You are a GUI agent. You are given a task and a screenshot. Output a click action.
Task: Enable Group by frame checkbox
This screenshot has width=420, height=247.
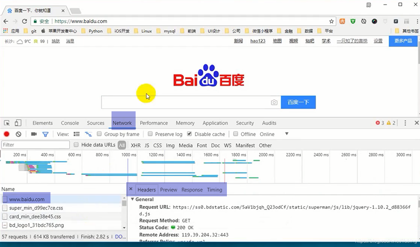tap(99, 134)
